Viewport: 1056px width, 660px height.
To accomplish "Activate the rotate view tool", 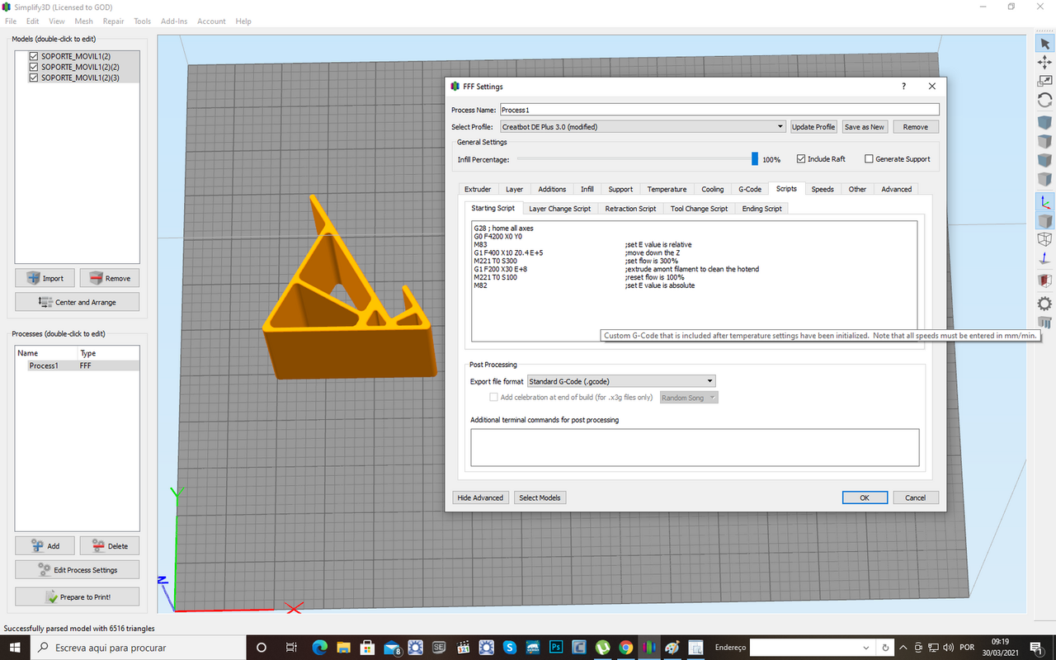I will (x=1044, y=100).
